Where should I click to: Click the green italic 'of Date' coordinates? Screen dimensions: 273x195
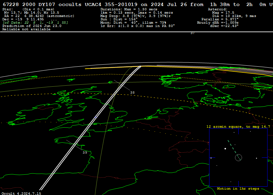pos(35,23)
